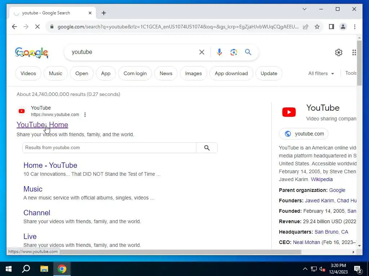This screenshot has width=369, height=276.
Task: Open the 'Home - YouTube' sitelink
Action: [x=50, y=165]
